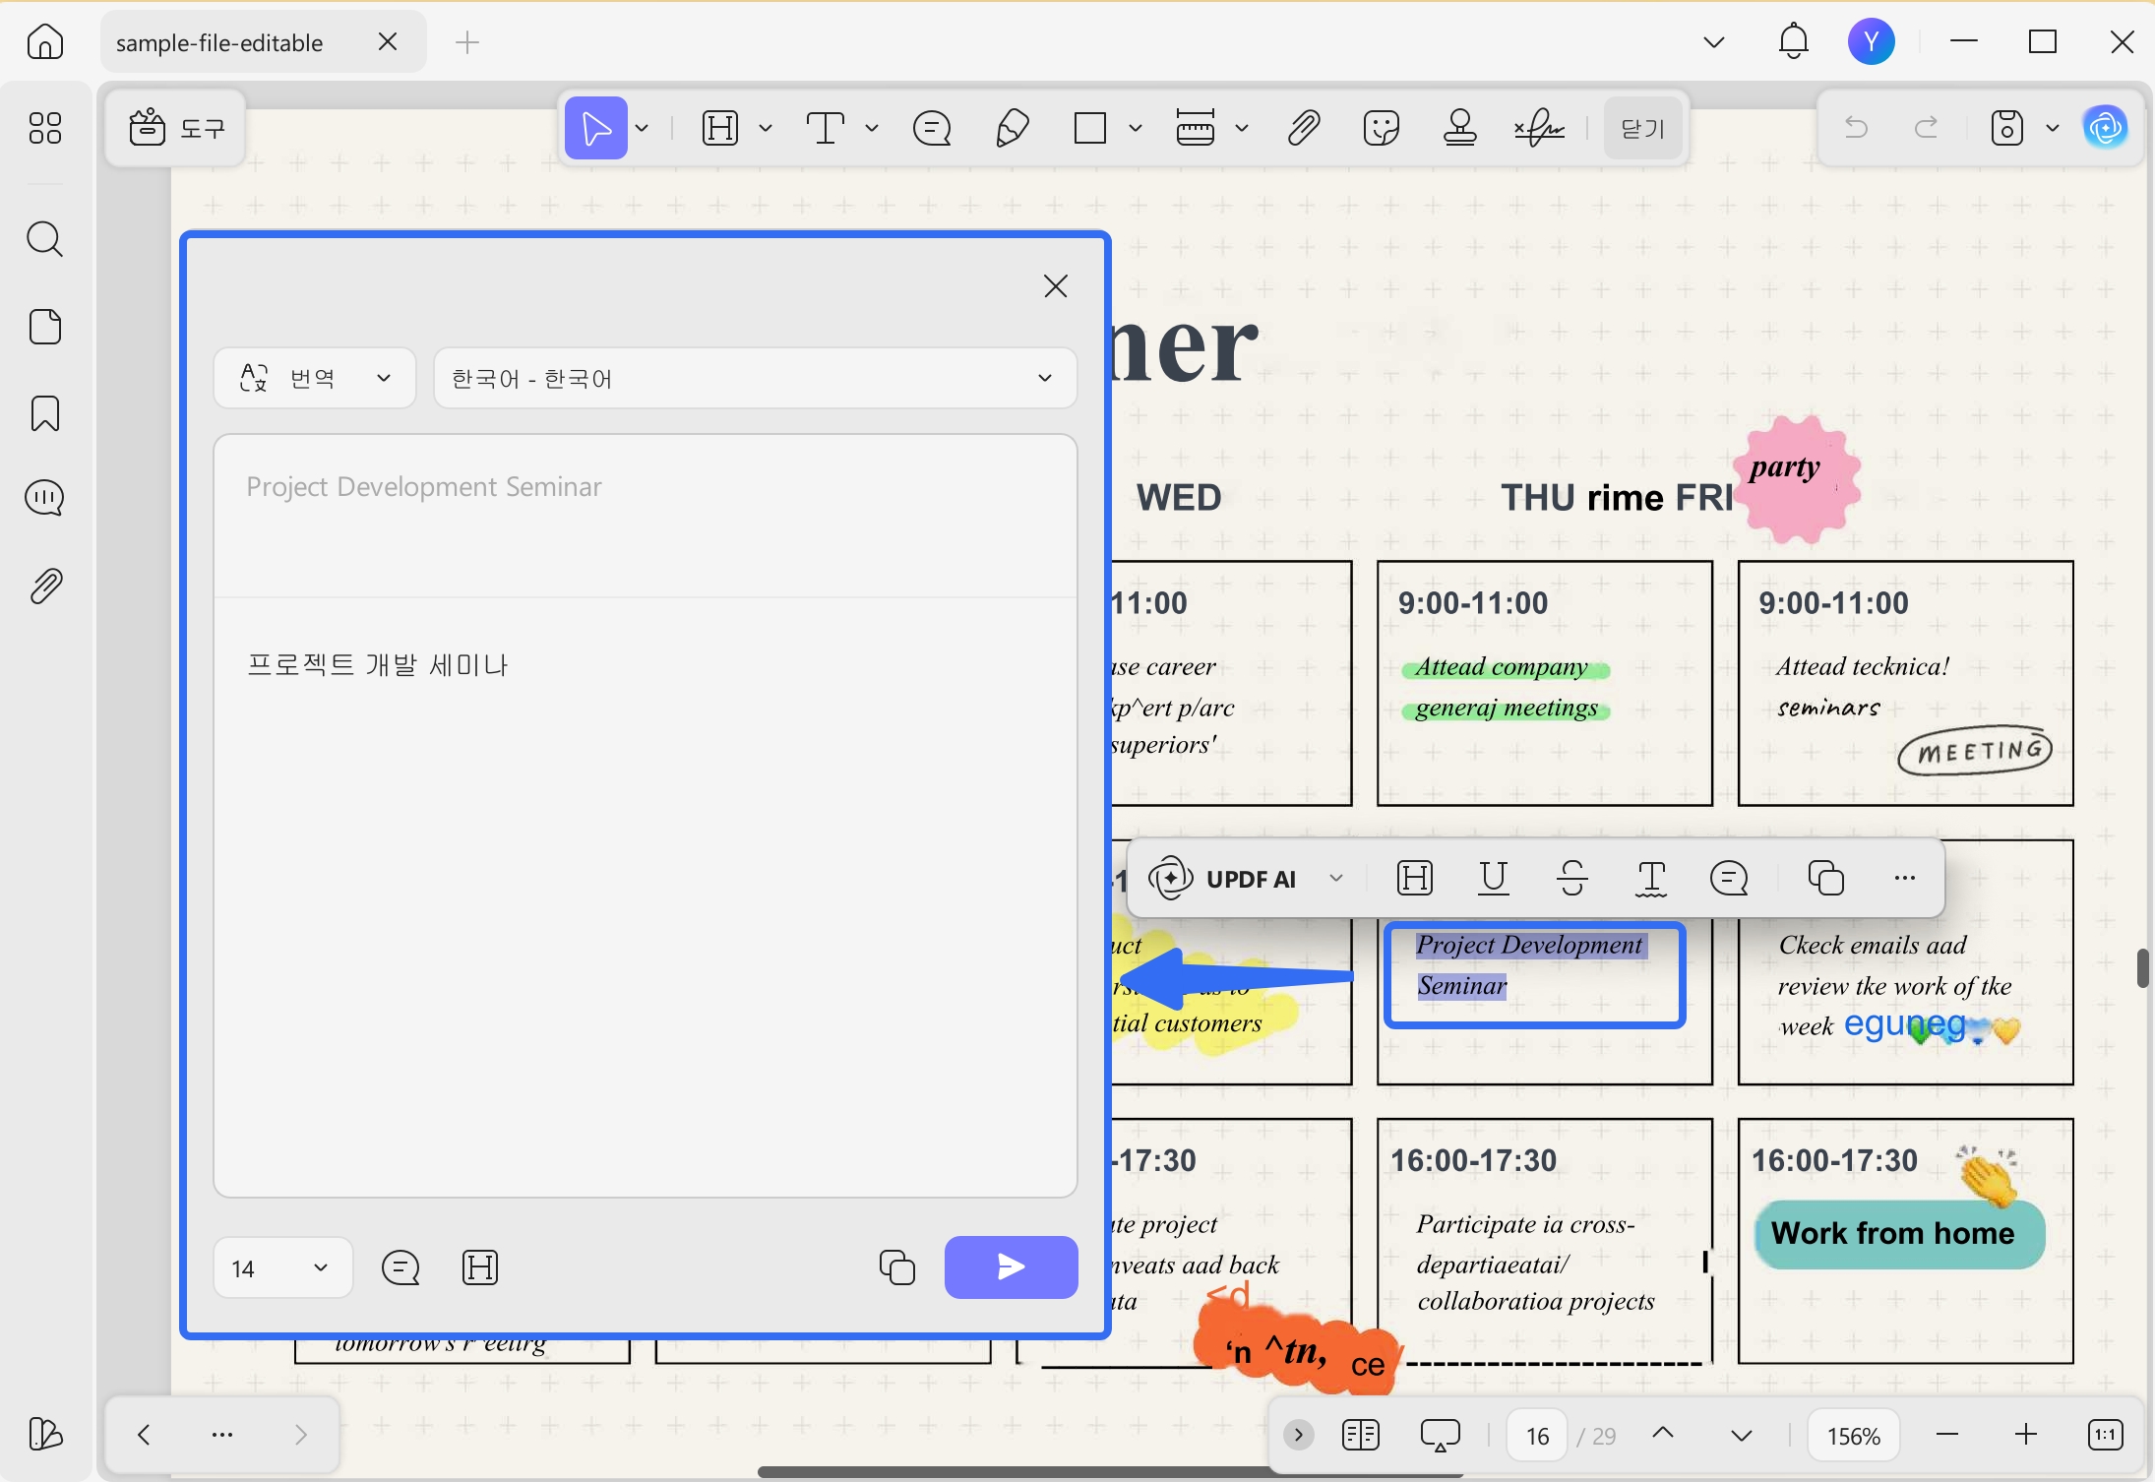This screenshot has height=1482, width=2155.
Task: Click the Project Development Seminar input field
Action: pyautogui.click(x=646, y=516)
